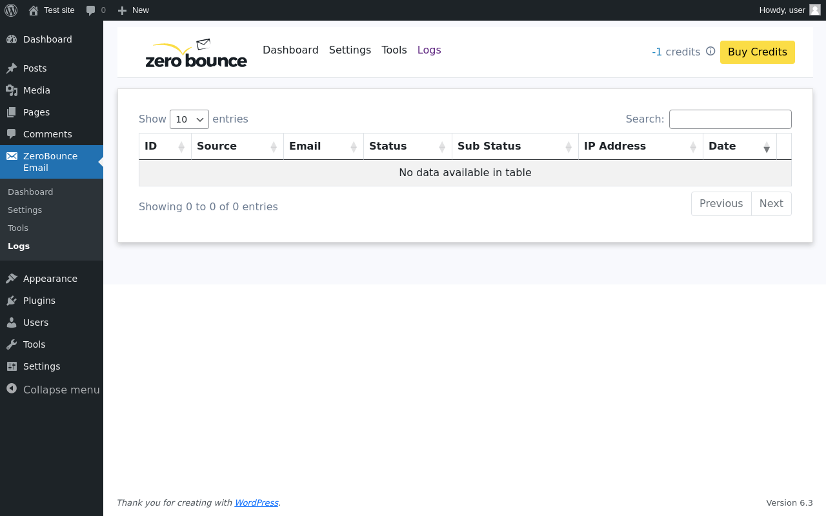The image size is (826, 516).
Task: Click the WordPress logo icon
Action: point(11,10)
